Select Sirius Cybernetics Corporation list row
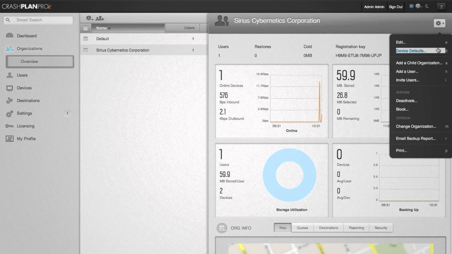The image size is (452, 254). 144,50
